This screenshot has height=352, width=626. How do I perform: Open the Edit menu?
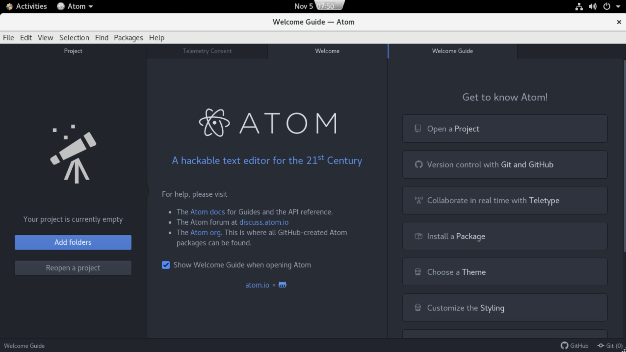(x=26, y=38)
